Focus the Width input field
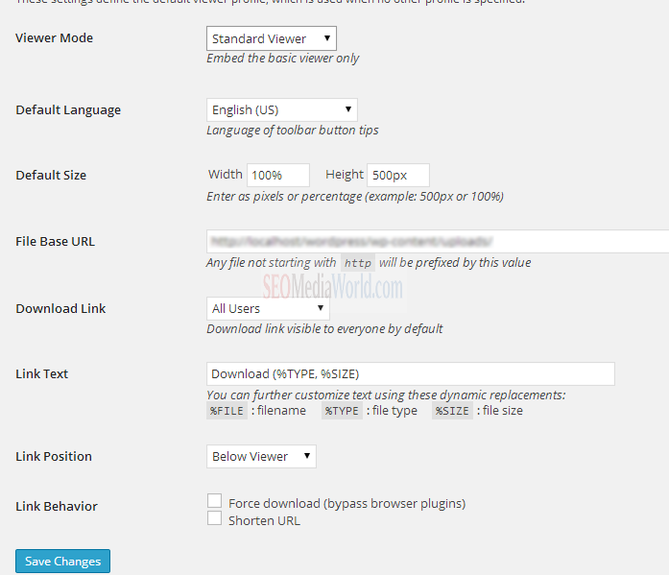This screenshot has height=575, width=669. [277, 175]
